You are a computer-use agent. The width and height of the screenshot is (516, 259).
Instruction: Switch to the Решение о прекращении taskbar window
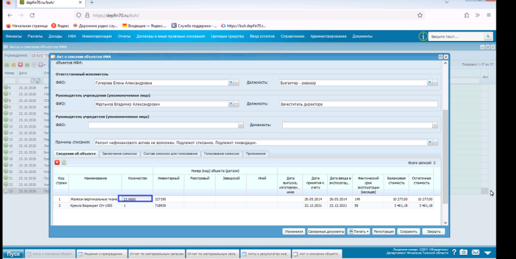coord(101,254)
